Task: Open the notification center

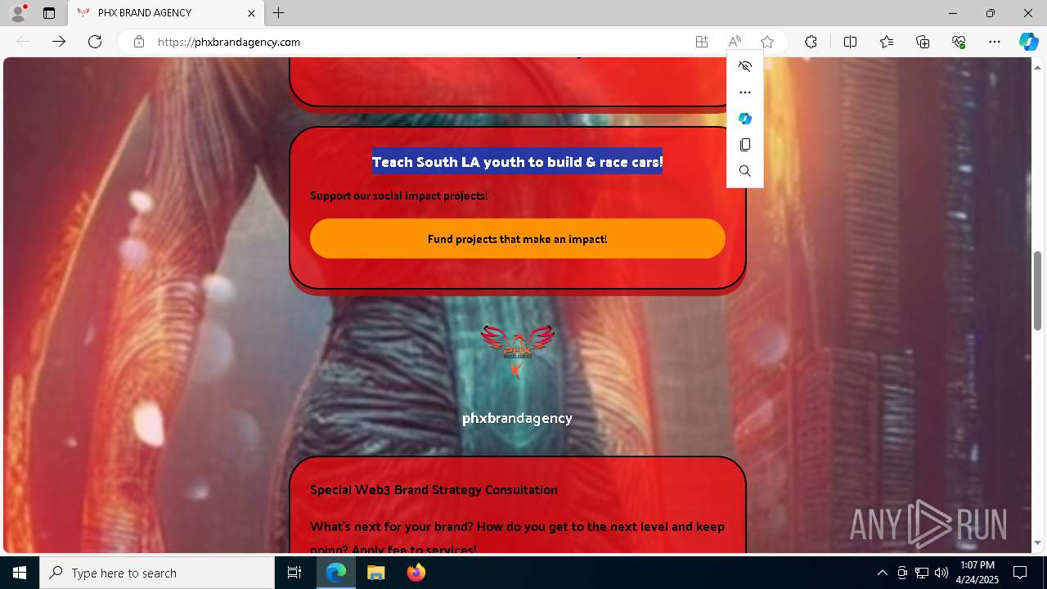Action: coord(1020,573)
